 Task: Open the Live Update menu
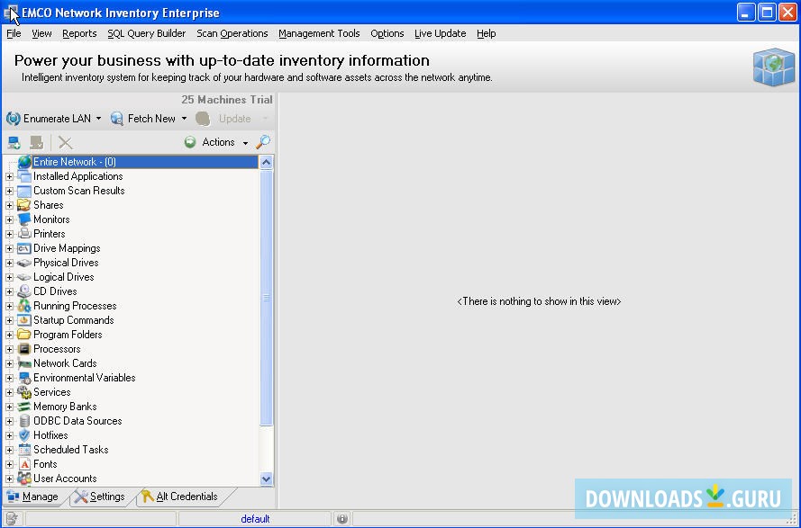pyautogui.click(x=441, y=33)
